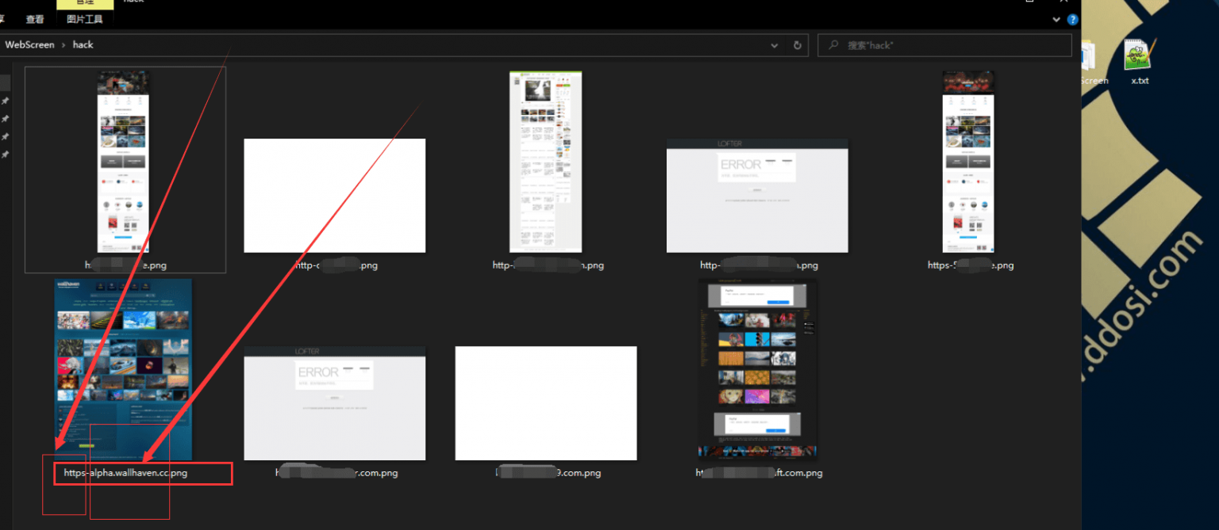Open the 查看 ribbon tab
The image size is (1219, 530).
(35, 19)
